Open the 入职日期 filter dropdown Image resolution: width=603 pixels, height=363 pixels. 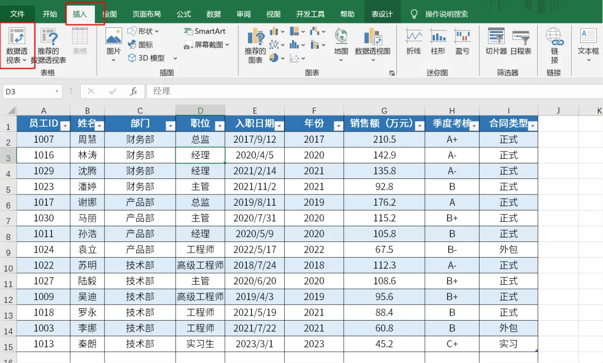280,125
